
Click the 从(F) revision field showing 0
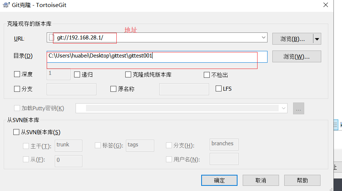tap(69, 161)
